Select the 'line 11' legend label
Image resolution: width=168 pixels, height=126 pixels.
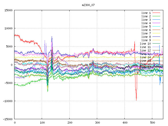coord(145,47)
